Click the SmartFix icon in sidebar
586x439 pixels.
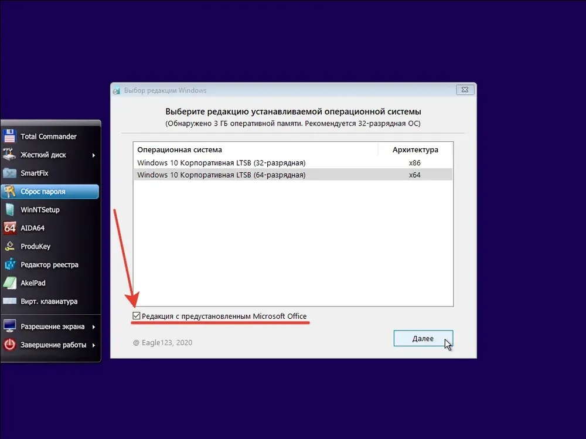[10, 173]
